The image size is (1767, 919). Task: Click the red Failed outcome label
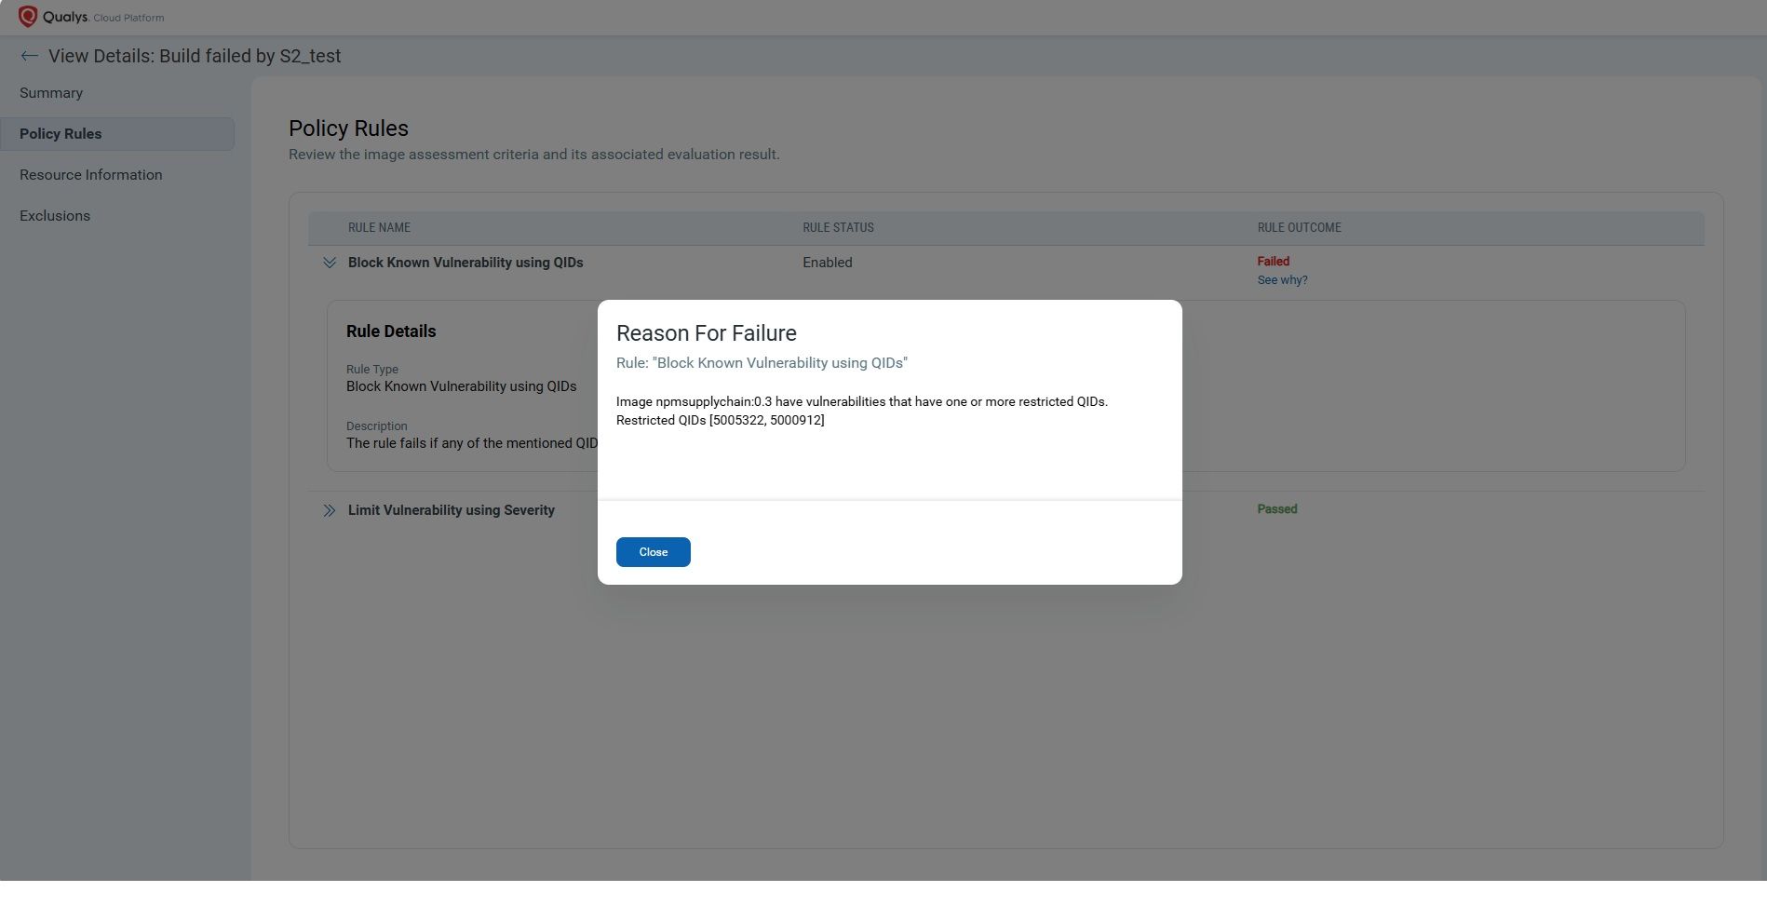tap(1273, 262)
